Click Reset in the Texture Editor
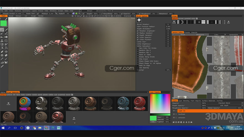 pos(183,35)
